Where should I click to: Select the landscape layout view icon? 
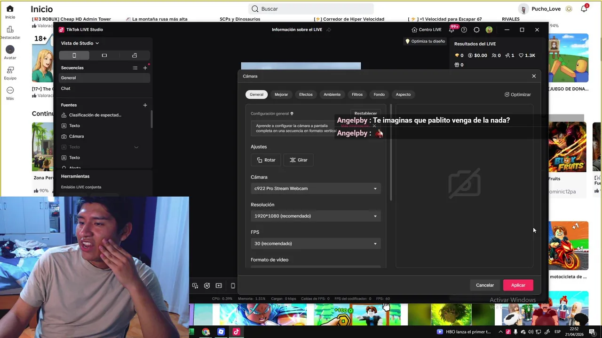[x=104, y=55]
